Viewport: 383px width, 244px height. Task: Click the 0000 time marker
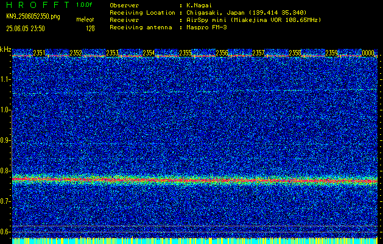(368, 53)
